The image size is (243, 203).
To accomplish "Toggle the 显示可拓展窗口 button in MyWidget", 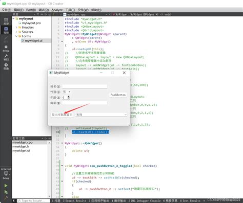I will click(62, 115).
